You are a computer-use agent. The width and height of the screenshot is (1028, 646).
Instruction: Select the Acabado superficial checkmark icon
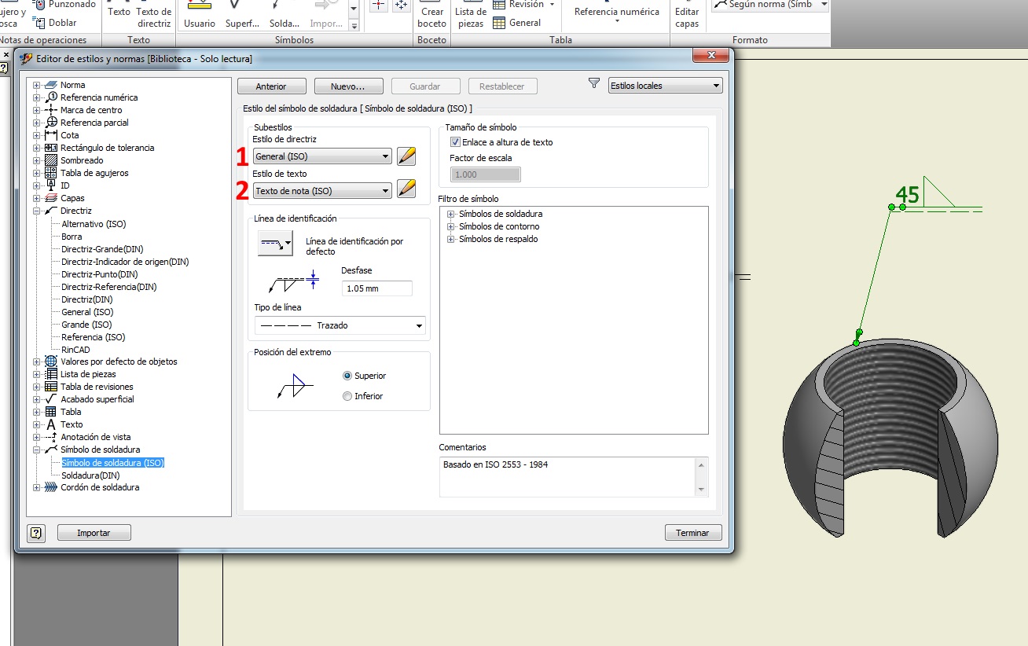click(x=51, y=399)
